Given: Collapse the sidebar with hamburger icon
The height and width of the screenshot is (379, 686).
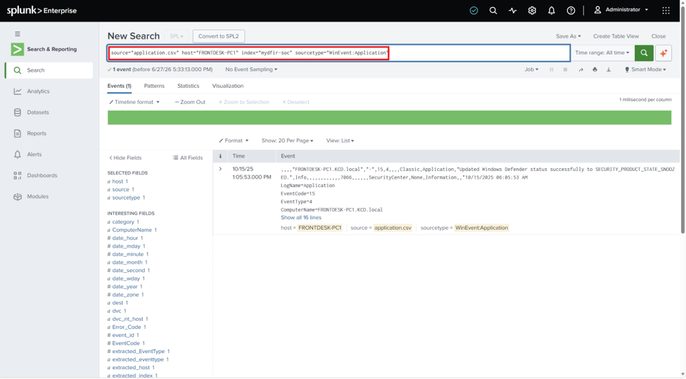Looking at the screenshot, I should [x=18, y=34].
